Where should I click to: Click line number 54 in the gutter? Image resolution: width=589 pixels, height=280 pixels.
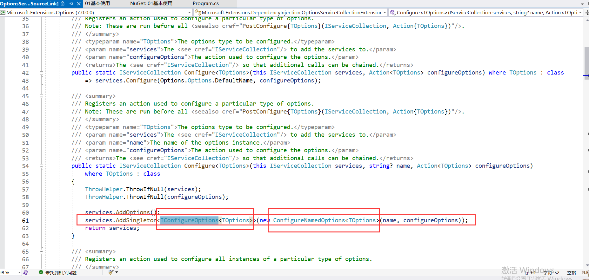pos(25,166)
